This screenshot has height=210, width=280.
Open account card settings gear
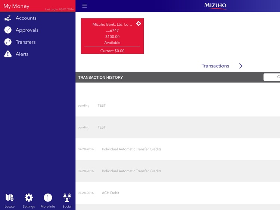139,23
